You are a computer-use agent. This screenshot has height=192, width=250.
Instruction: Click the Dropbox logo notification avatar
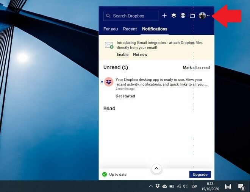coord(109,82)
